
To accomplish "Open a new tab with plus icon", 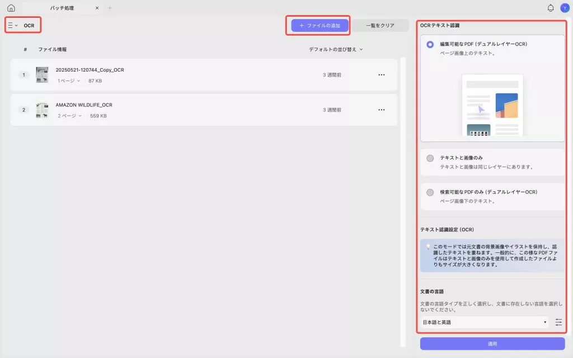I will [x=110, y=8].
